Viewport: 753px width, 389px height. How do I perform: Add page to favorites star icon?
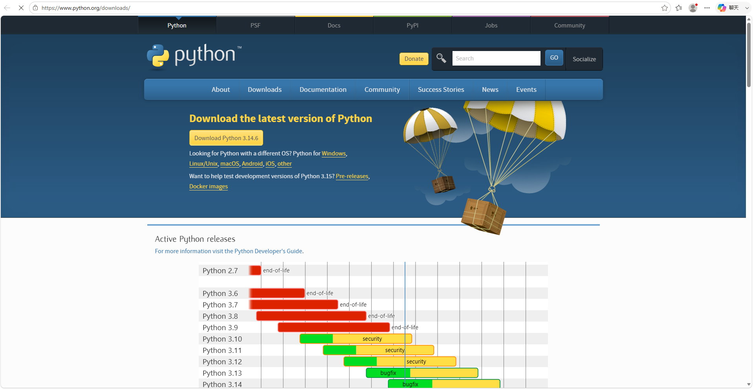(x=664, y=8)
